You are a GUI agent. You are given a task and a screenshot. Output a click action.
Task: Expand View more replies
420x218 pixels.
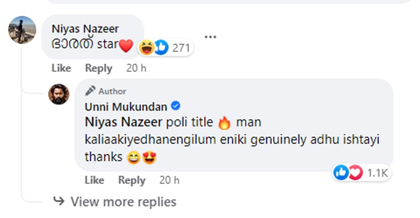click(123, 202)
